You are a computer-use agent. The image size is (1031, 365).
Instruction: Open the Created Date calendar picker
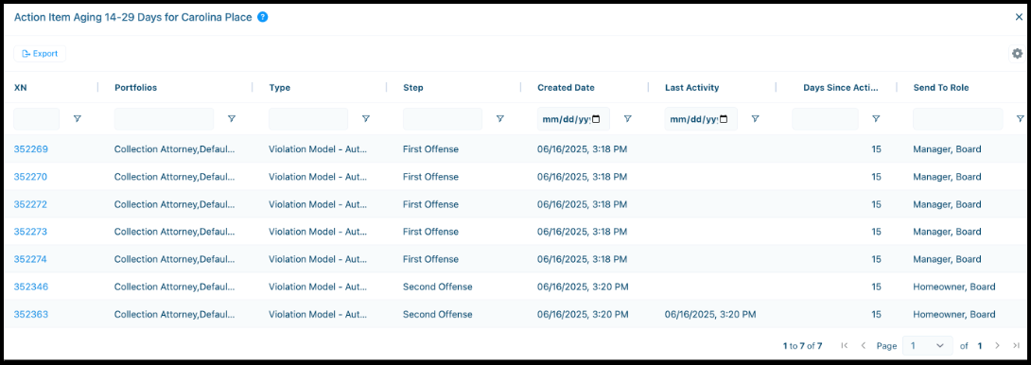pyautogui.click(x=596, y=119)
